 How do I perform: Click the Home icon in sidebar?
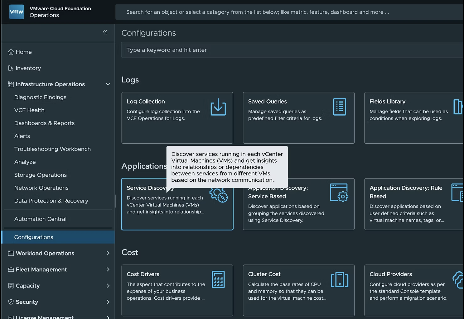11,52
